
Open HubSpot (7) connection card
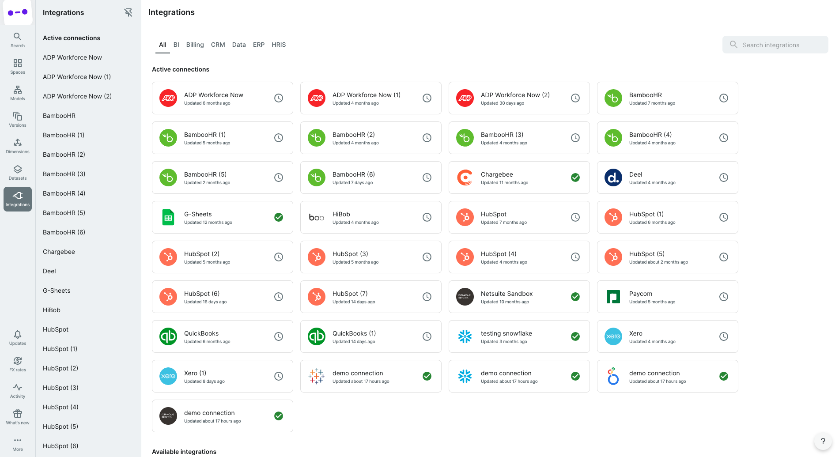pos(371,297)
